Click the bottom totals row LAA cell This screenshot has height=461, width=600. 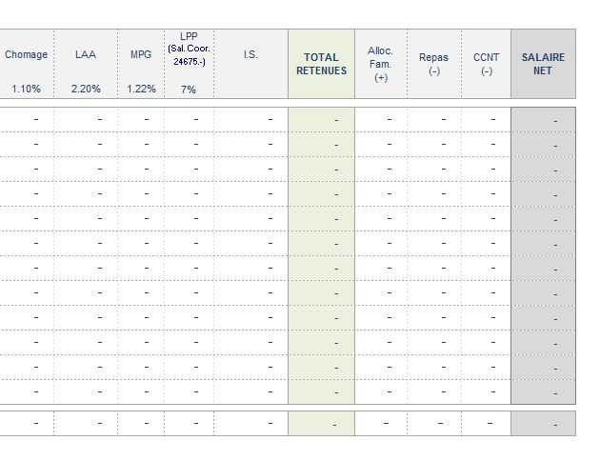coord(86,424)
